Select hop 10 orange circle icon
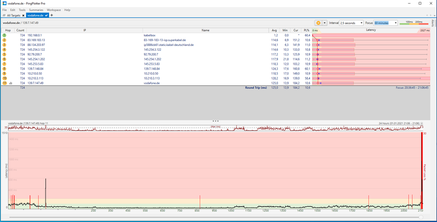437x222 pixels. 4,78
